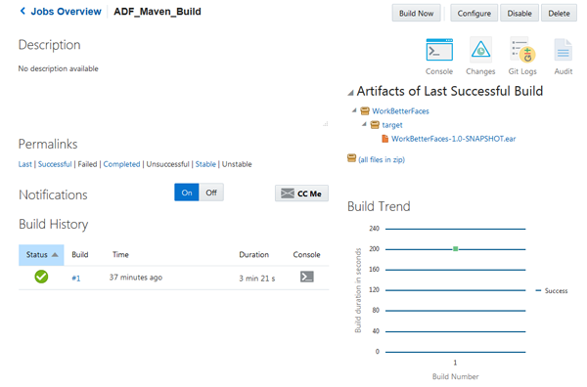The image size is (587, 387).
Task: Click the Success legend entry in the chart
Action: [x=552, y=290]
